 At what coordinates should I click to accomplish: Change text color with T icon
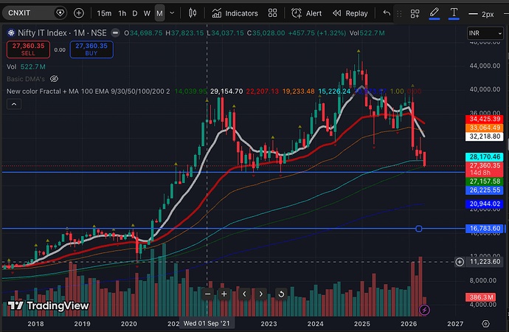pos(454,13)
